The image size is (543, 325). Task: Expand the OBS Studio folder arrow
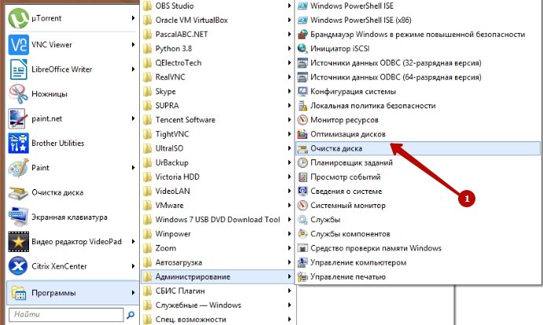click(x=289, y=5)
